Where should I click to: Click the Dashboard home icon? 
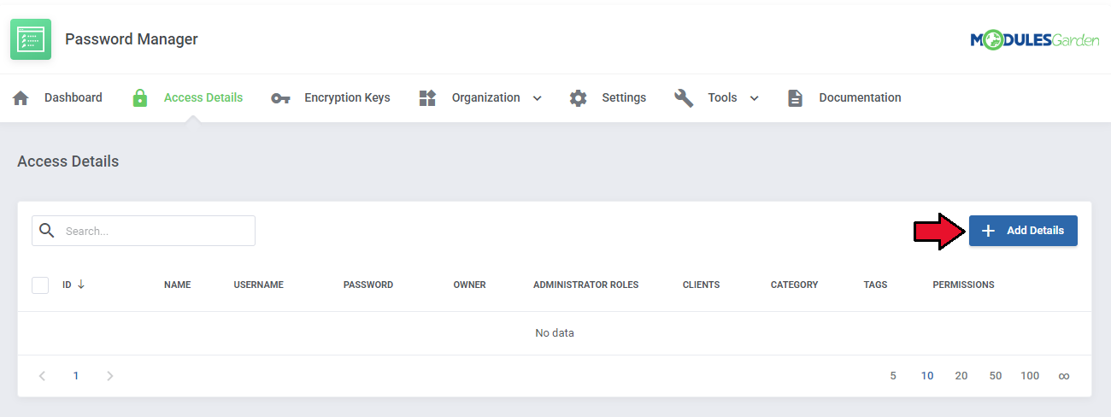(21, 97)
